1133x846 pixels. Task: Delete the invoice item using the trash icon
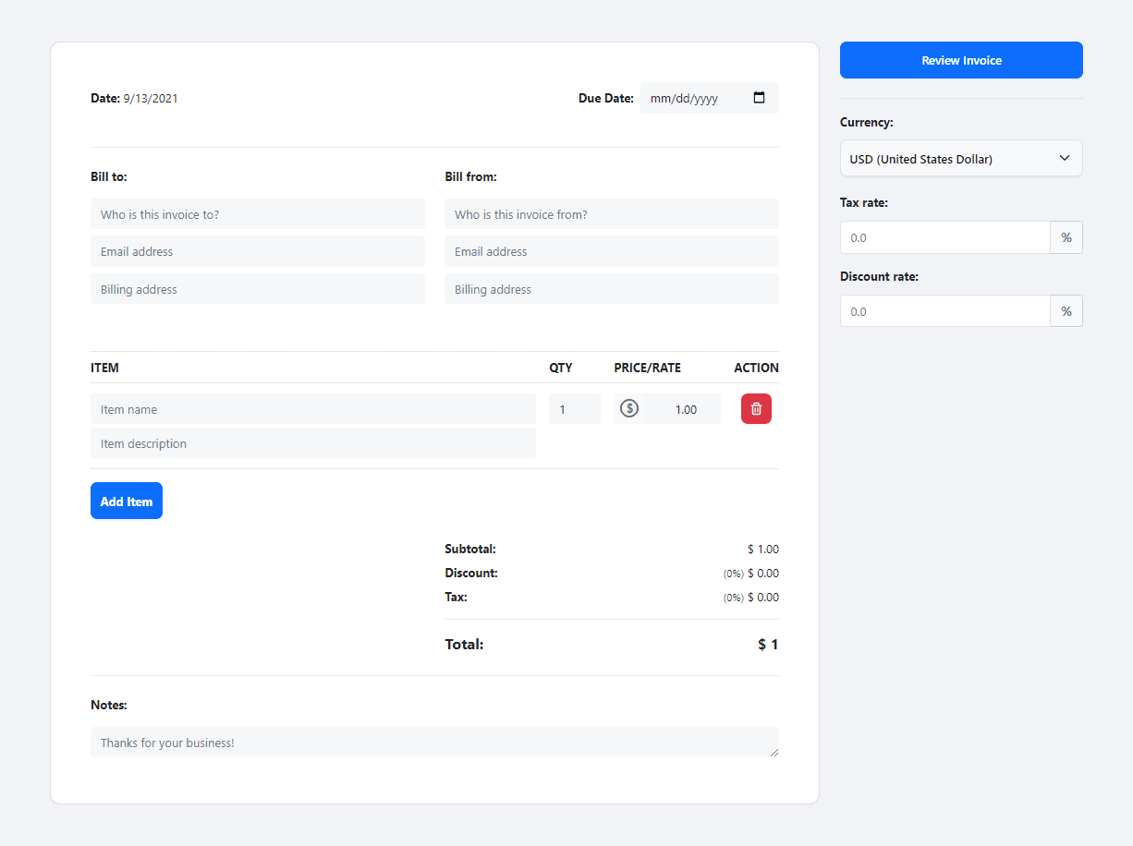[x=756, y=408]
